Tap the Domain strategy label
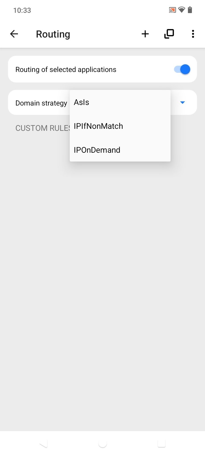Screen dimensions: 205x455 (41, 103)
